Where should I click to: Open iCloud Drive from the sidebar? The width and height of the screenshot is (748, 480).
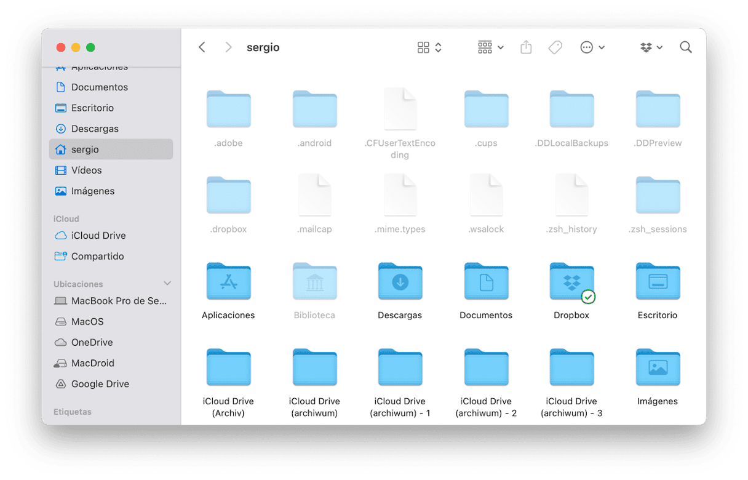pos(98,235)
